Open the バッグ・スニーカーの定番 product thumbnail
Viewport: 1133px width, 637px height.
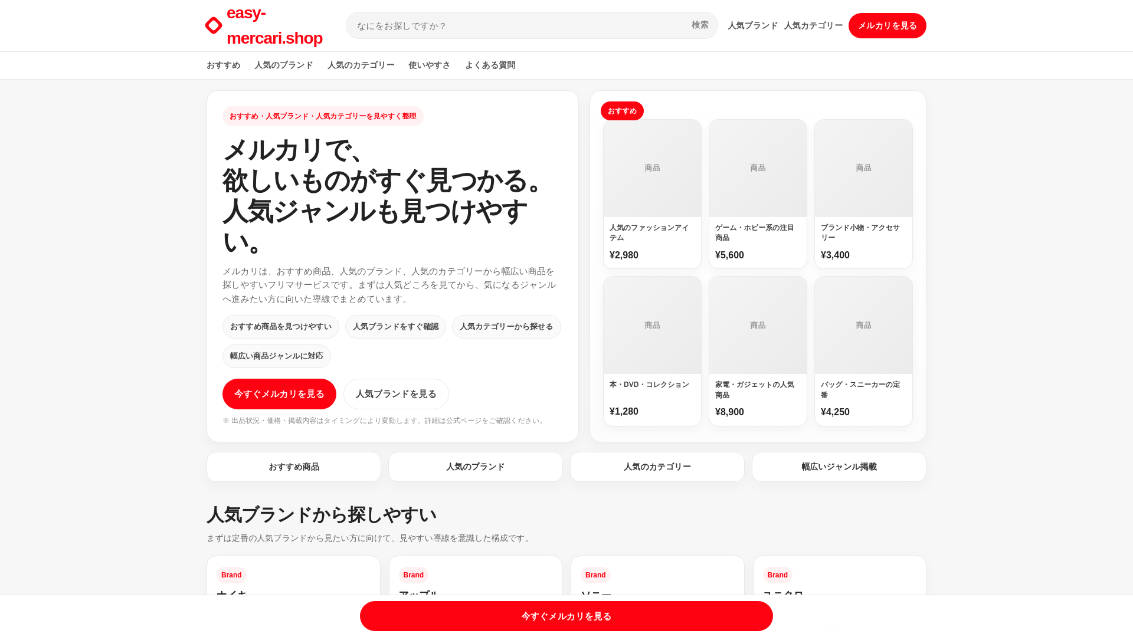(863, 326)
